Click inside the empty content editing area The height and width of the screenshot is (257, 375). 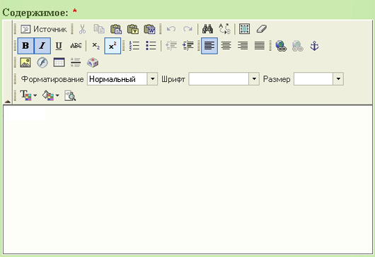point(187,179)
